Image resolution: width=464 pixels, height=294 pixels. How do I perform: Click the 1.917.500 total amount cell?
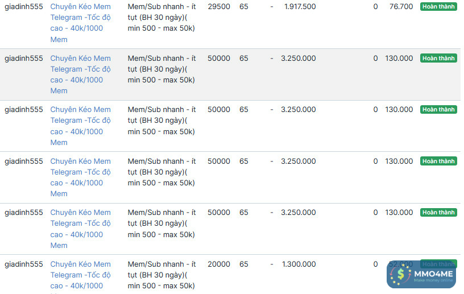(x=300, y=7)
